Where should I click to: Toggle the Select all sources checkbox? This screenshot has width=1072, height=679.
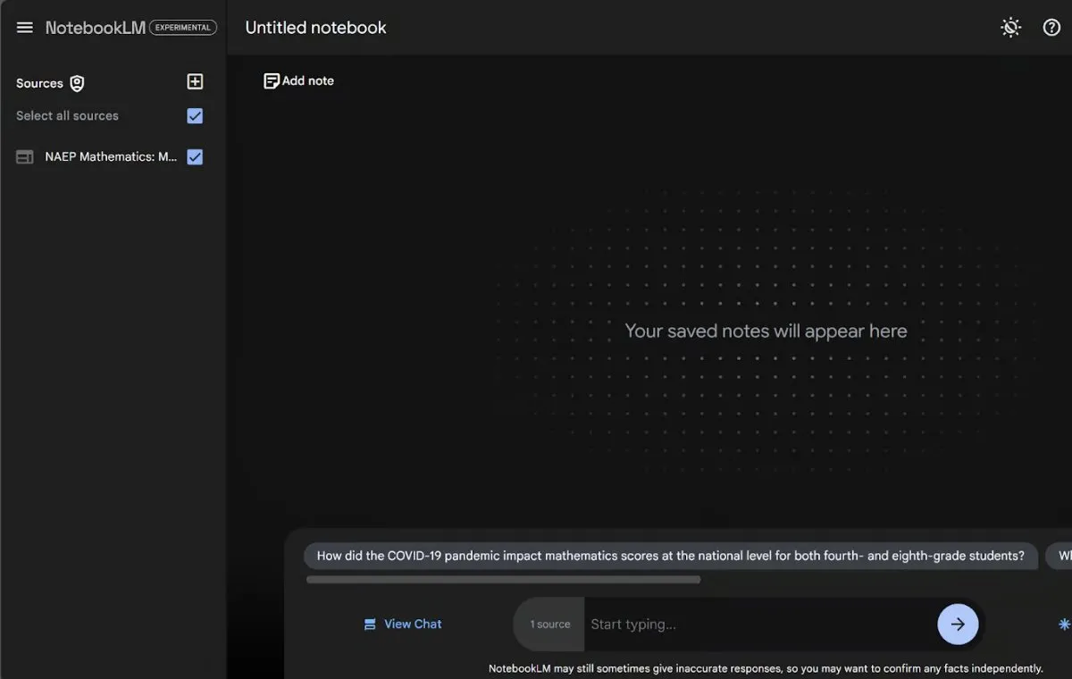(195, 116)
